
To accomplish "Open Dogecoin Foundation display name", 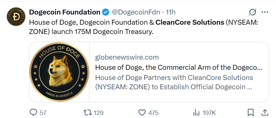I will [65, 12].
